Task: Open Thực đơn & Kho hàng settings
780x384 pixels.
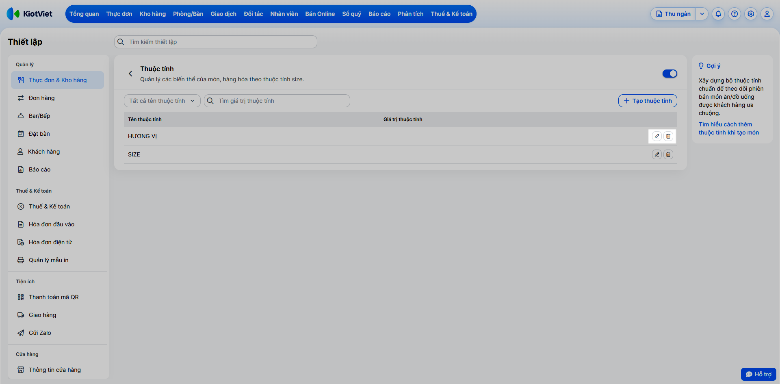Action: click(x=57, y=80)
